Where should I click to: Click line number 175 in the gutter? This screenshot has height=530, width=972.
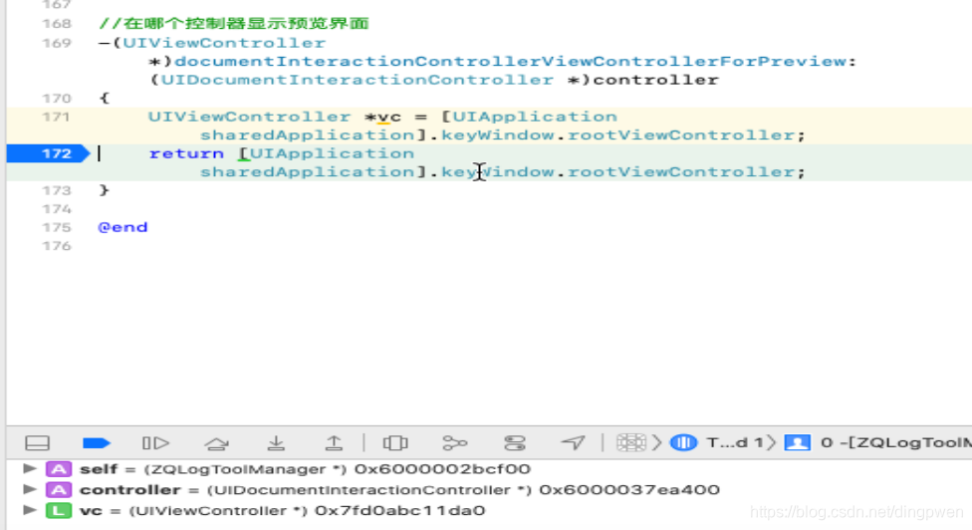point(57,227)
